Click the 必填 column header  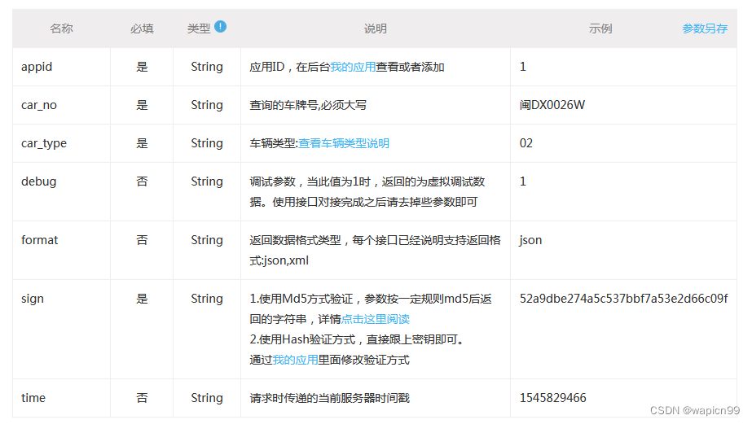(x=142, y=28)
